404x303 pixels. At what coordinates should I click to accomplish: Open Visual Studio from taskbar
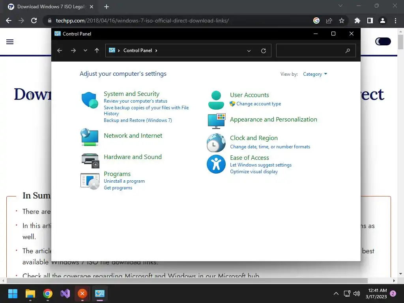tap(65, 294)
